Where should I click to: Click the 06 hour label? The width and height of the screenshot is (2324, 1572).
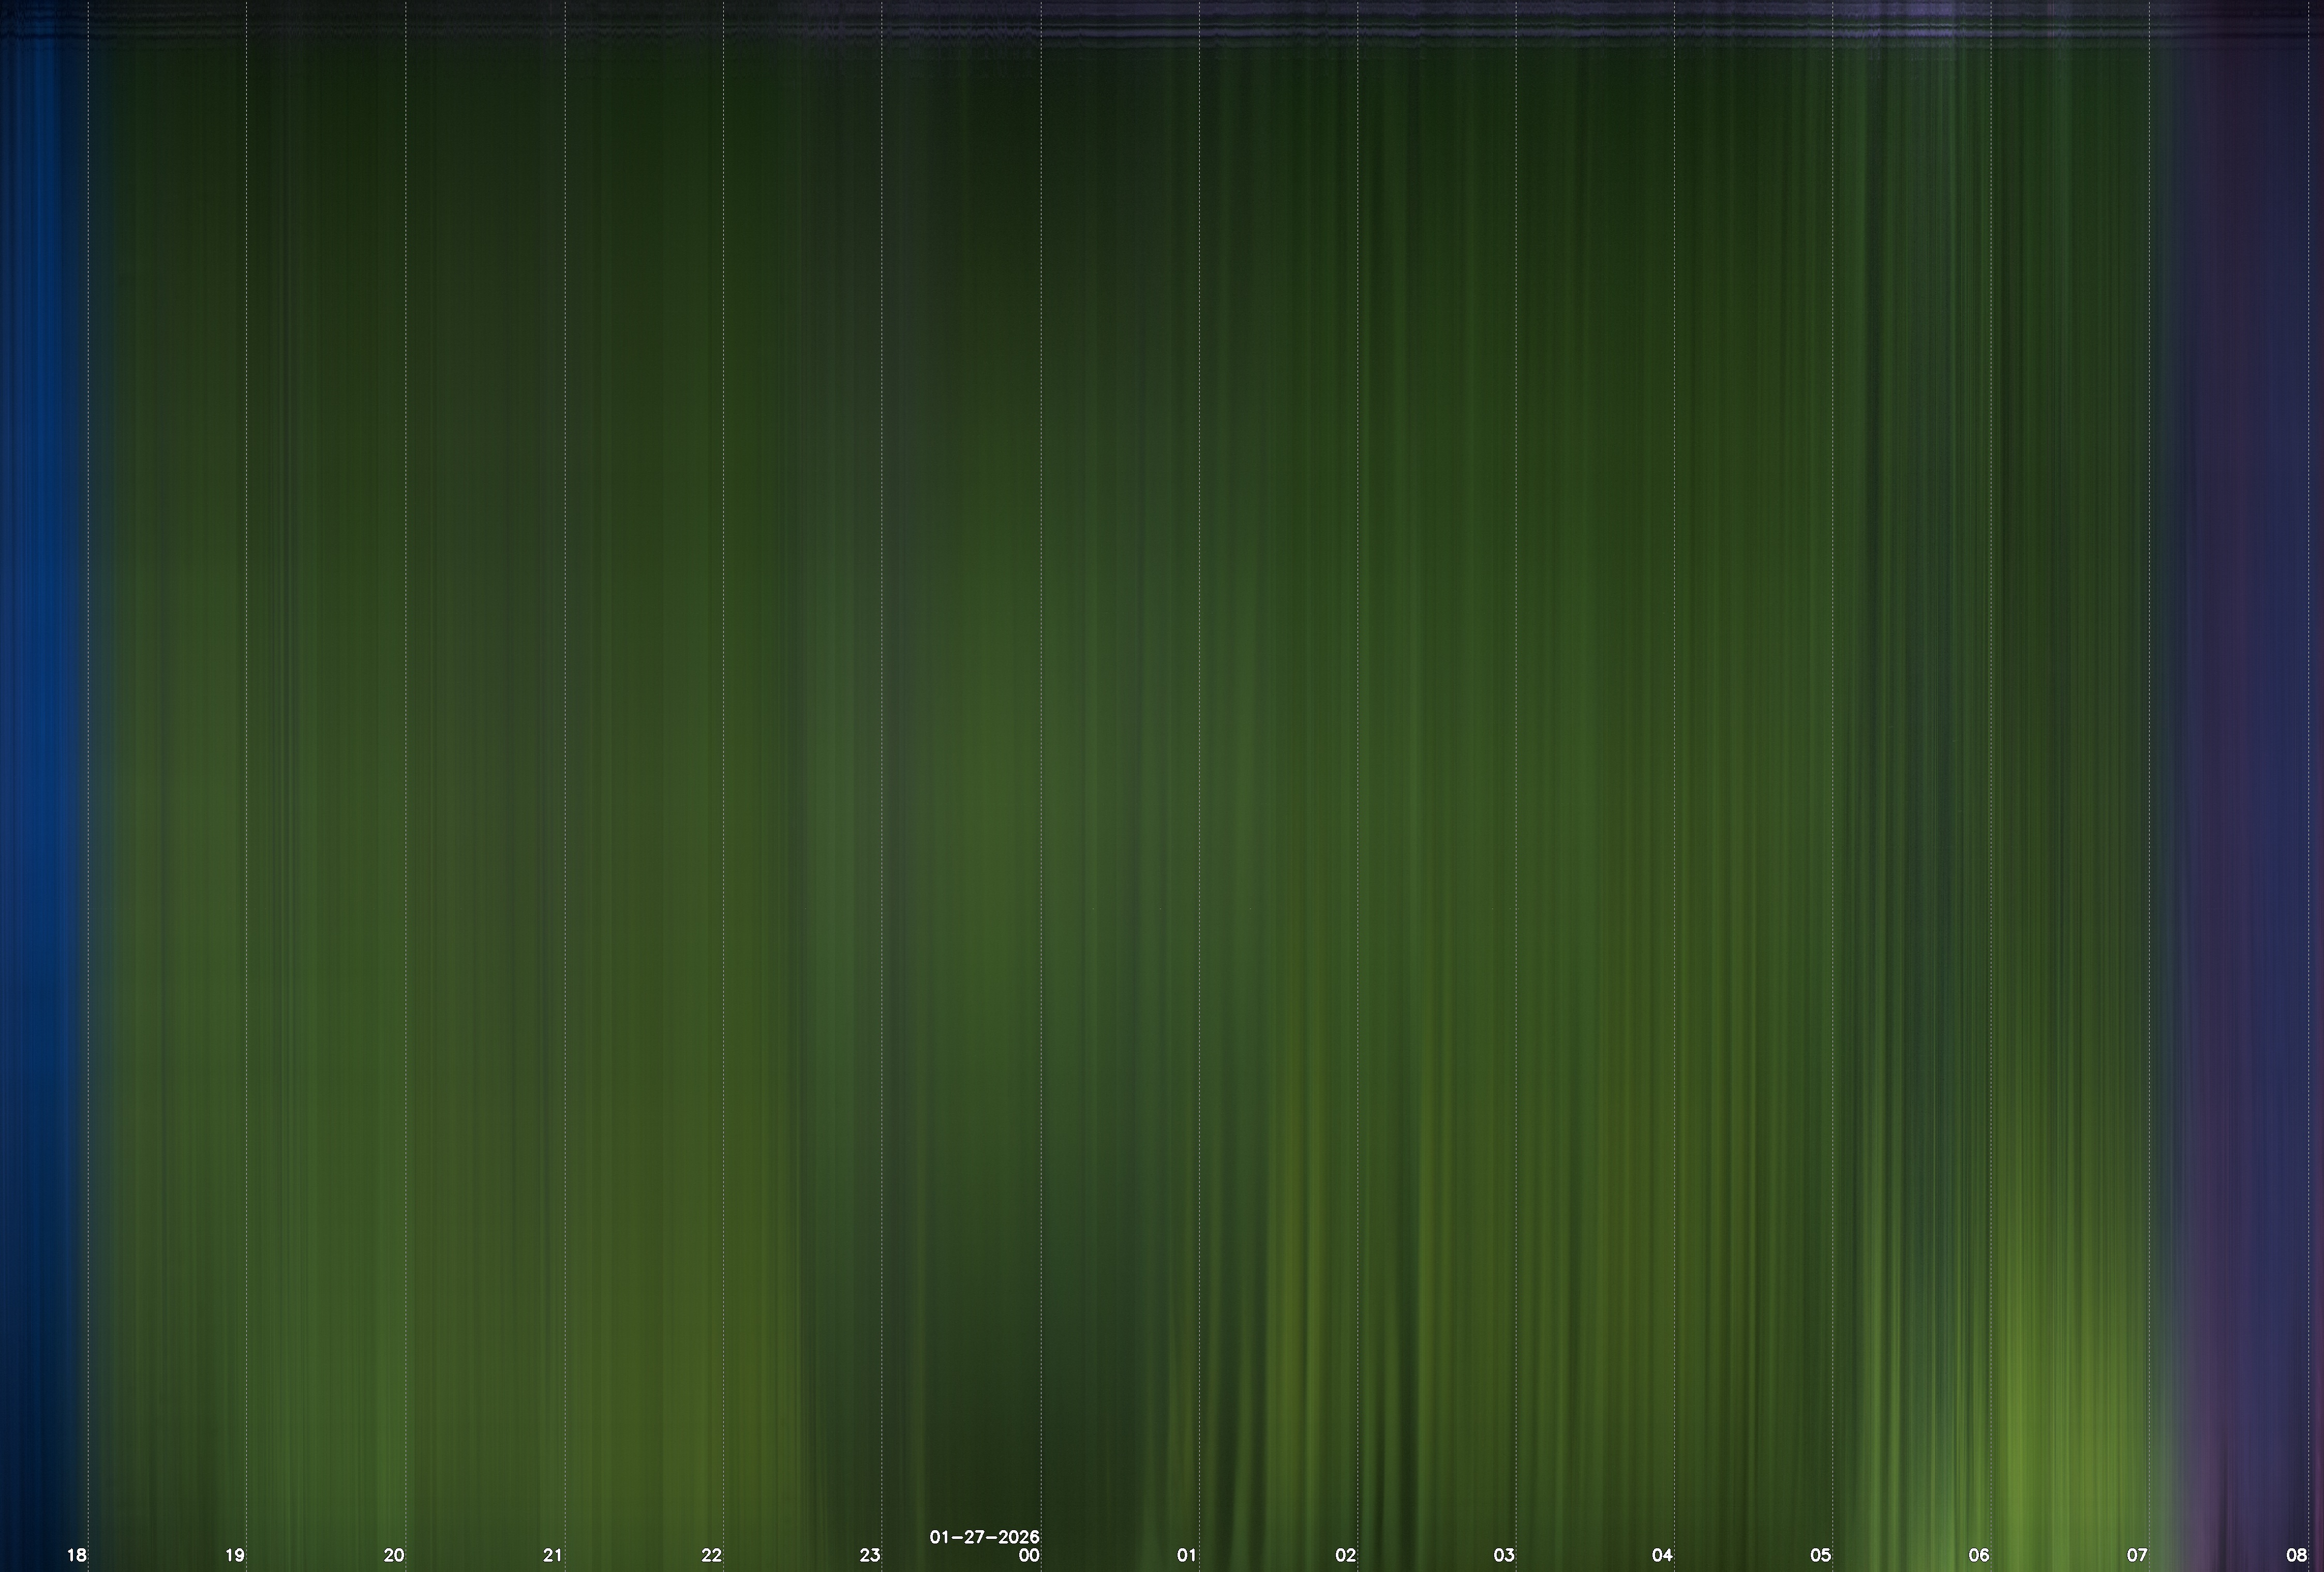1979,1555
